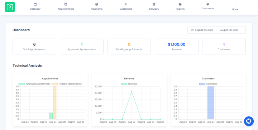The height and width of the screenshot is (130, 258).
Task: Click the revenue data point at Aug 24
Action: 103,119
